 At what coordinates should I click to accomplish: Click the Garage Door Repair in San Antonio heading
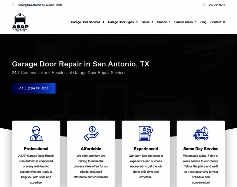click(x=80, y=64)
